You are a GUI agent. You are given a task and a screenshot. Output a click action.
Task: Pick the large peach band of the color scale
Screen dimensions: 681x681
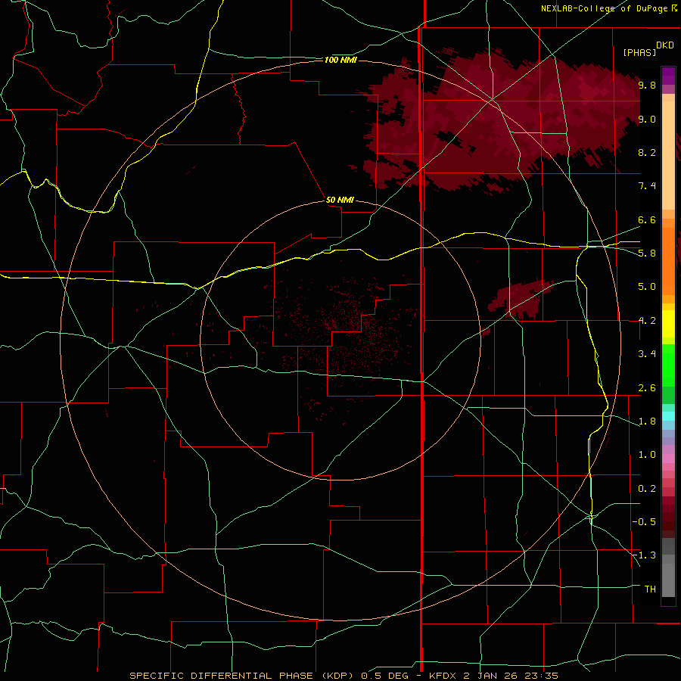pyautogui.click(x=668, y=155)
